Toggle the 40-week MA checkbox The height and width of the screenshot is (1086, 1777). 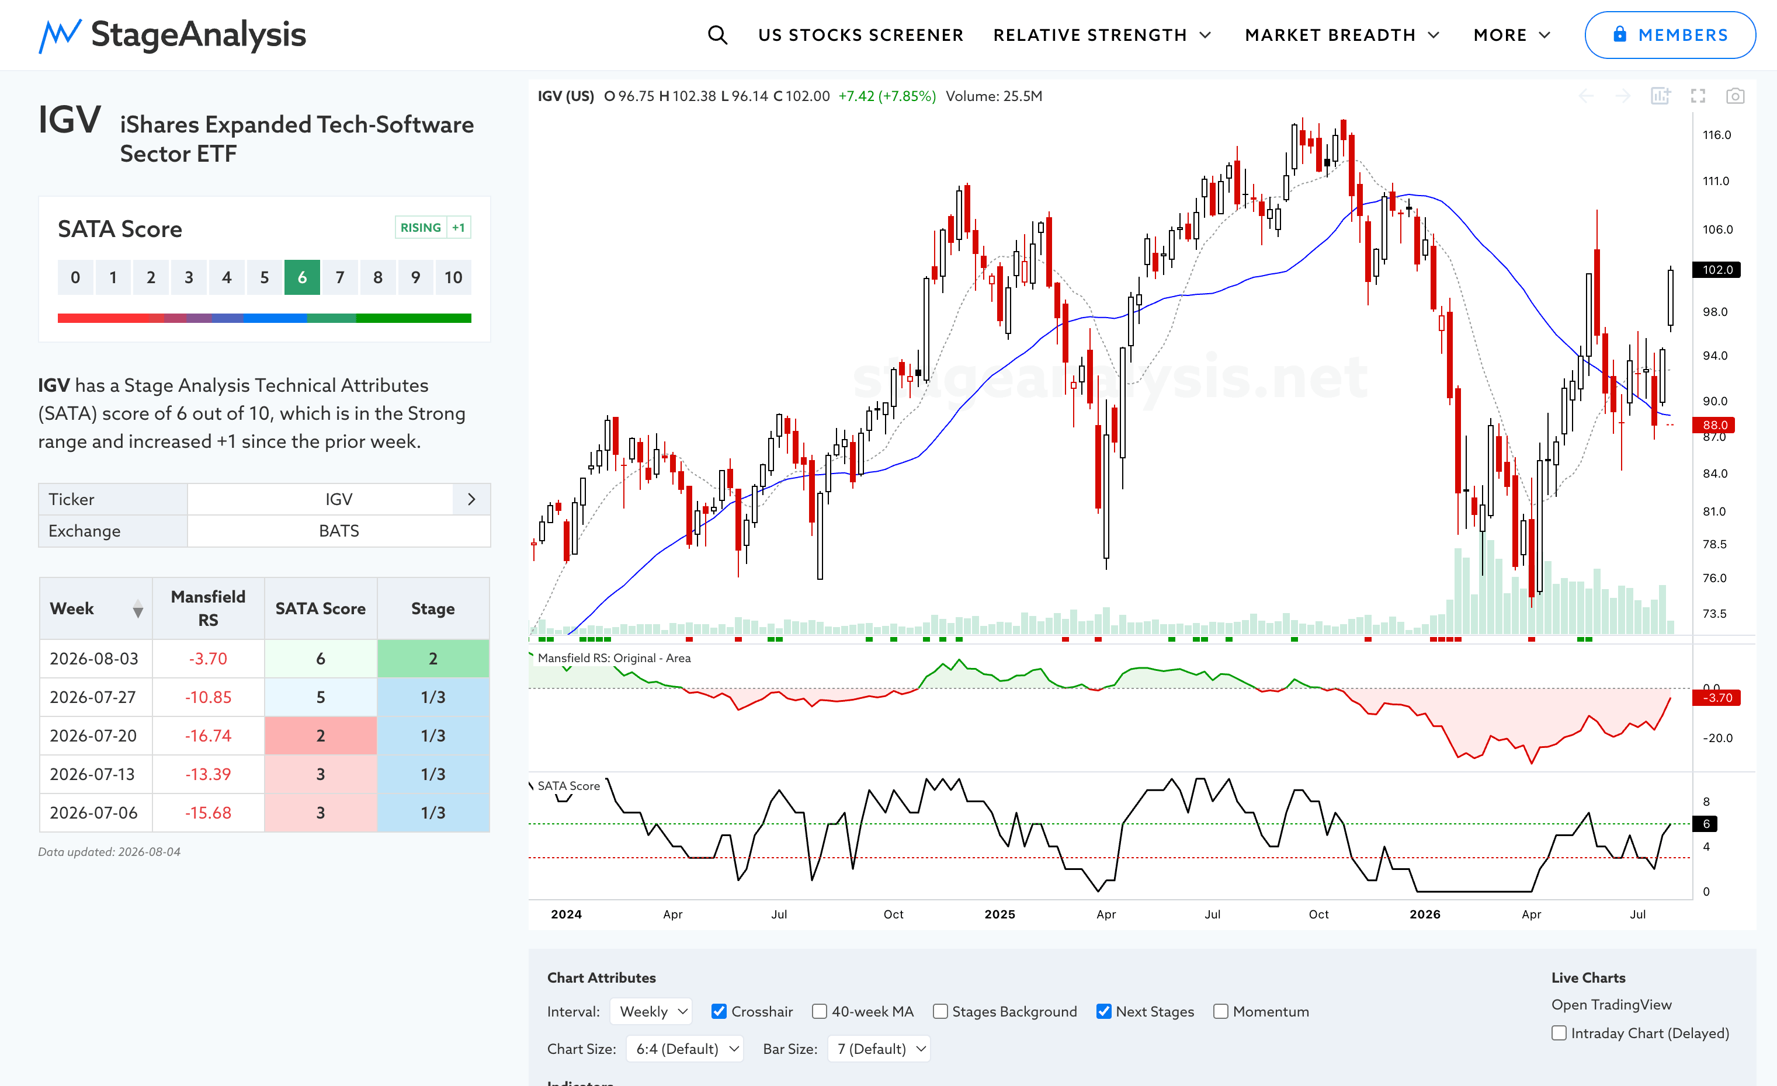pos(819,1011)
